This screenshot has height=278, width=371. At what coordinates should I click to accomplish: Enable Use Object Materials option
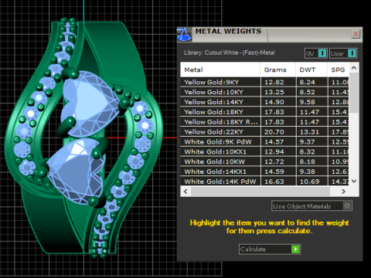point(347,205)
